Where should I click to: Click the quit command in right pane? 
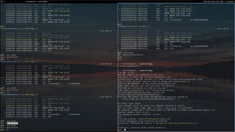(120, 59)
